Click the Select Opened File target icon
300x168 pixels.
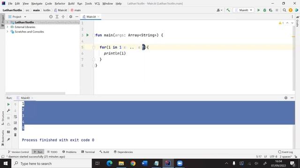point(51,17)
